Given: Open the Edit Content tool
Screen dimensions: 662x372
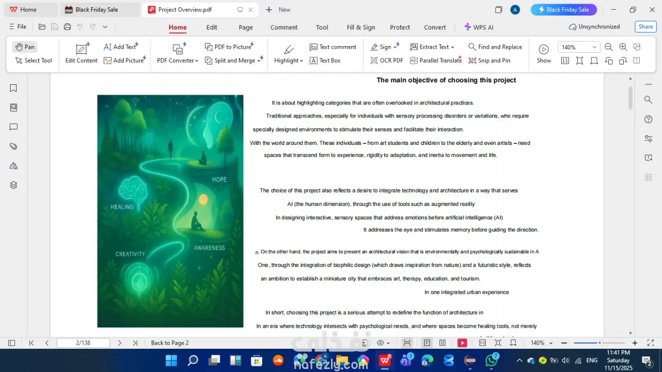Looking at the screenshot, I should click(81, 54).
